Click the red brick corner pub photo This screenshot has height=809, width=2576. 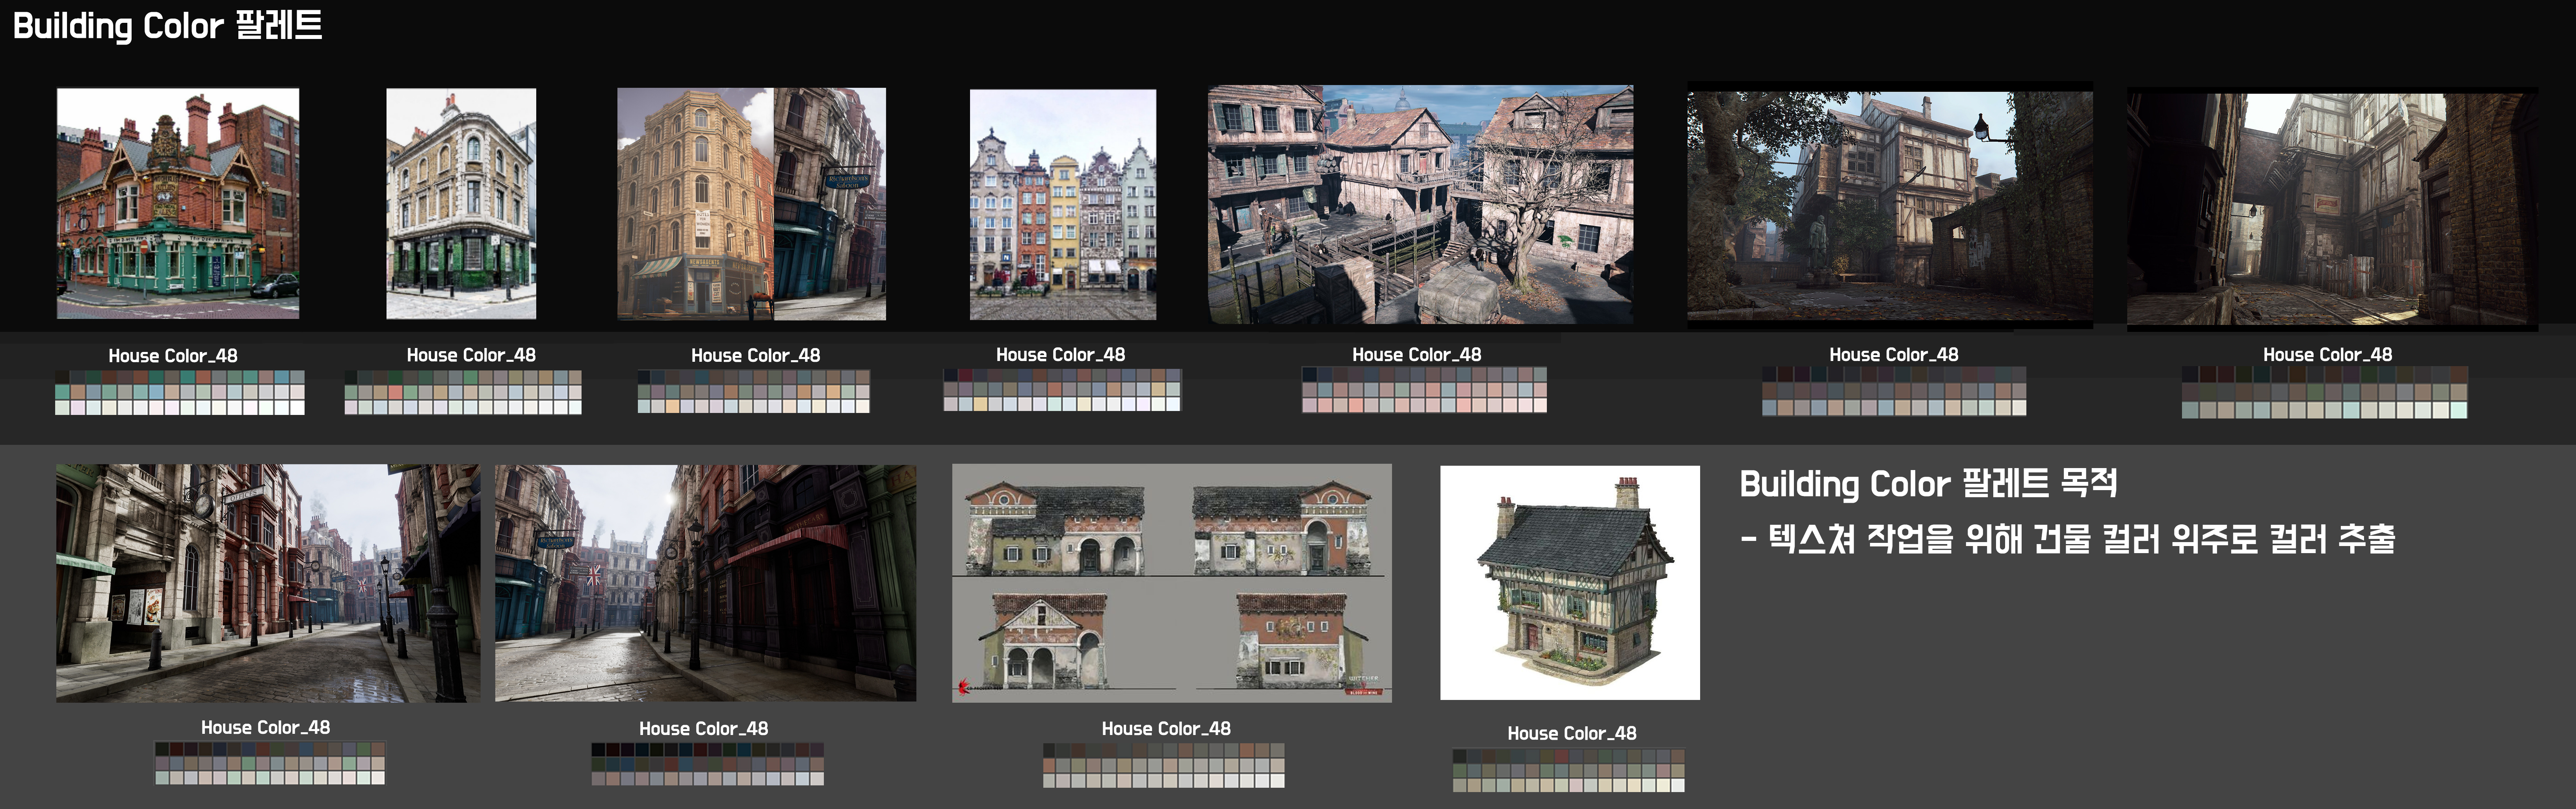click(x=178, y=204)
